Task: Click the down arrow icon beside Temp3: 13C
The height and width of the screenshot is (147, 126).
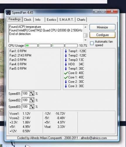Action: 66,60
